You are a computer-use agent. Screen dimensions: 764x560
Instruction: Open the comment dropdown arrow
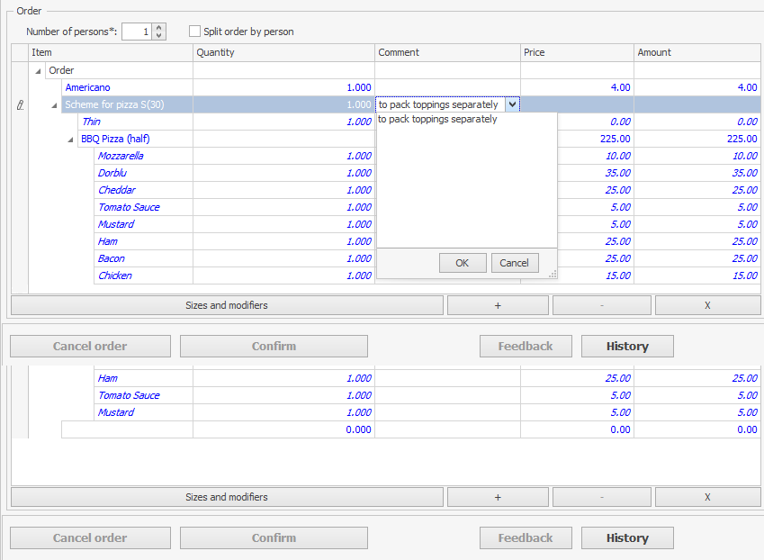(x=512, y=104)
